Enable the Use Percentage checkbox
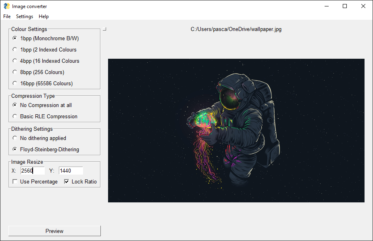 tap(15, 181)
